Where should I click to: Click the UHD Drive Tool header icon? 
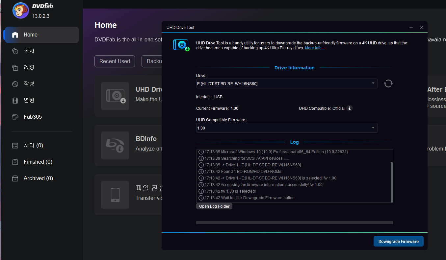pyautogui.click(x=181, y=45)
